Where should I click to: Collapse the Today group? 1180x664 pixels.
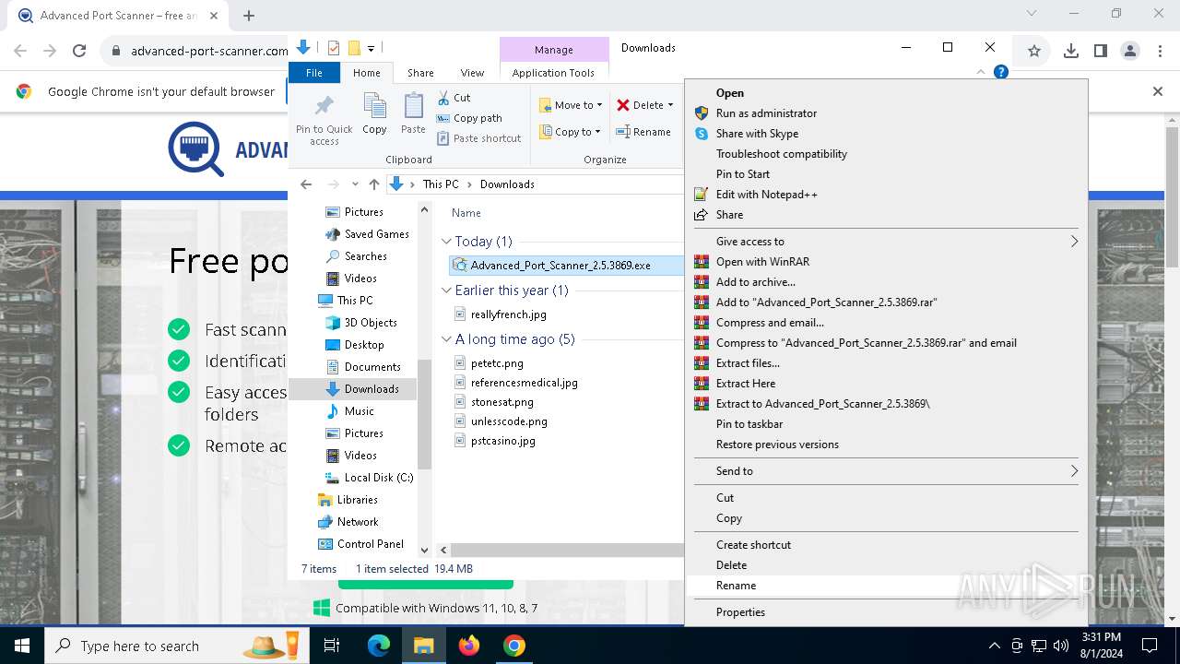446,242
